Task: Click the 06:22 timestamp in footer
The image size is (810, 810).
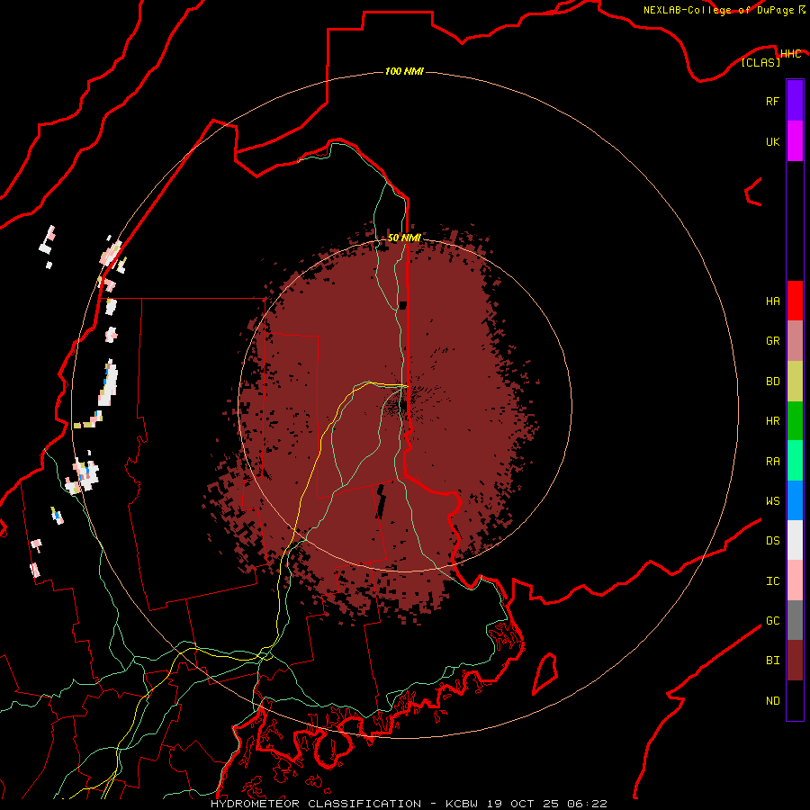Action: coord(587,804)
